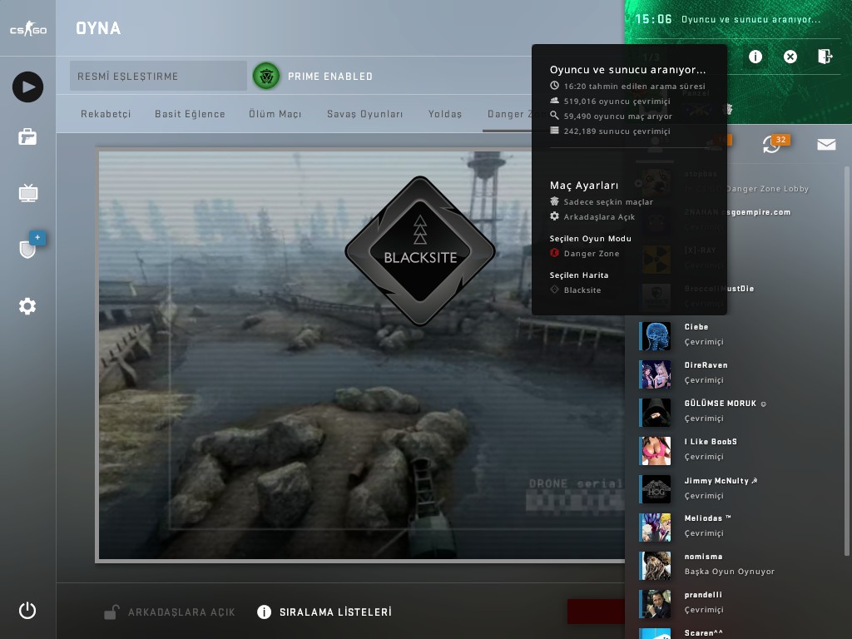The width and height of the screenshot is (852, 639).
Task: Click the OYNA page title
Action: click(98, 28)
